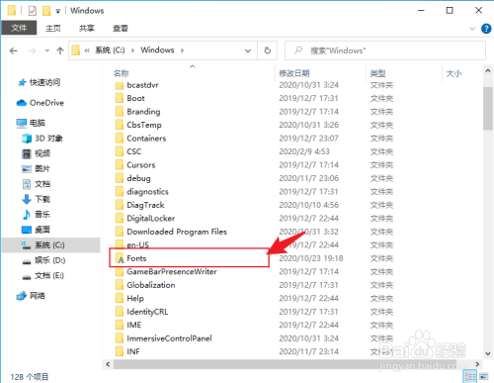Open 下载 in the navigation pane
The width and height of the screenshot is (494, 383).
(36, 199)
